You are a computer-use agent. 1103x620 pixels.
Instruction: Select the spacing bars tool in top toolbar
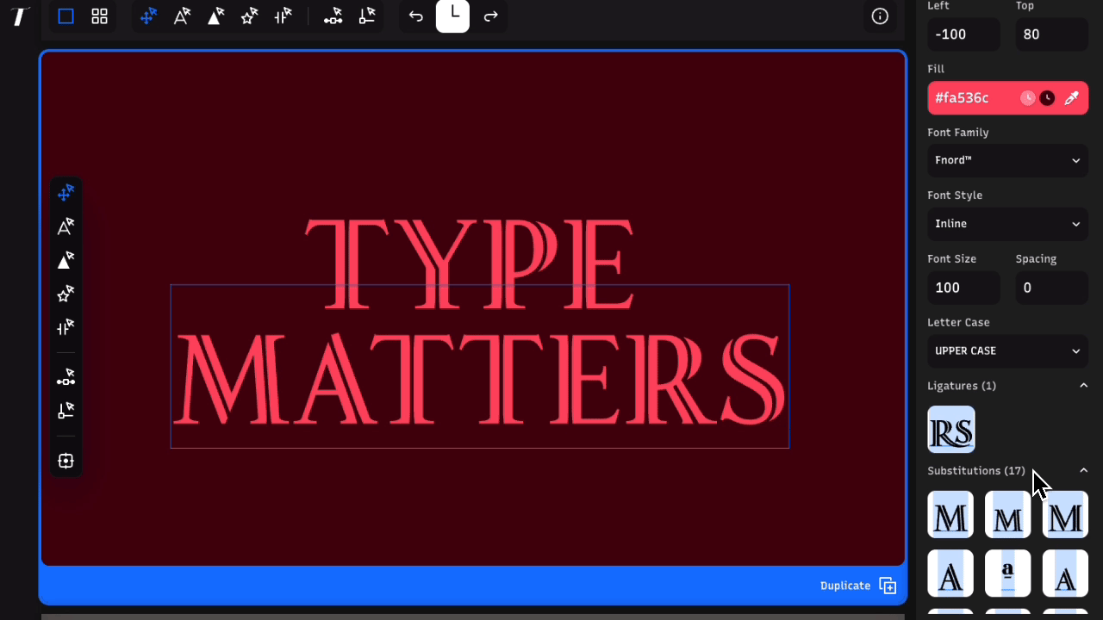283,16
